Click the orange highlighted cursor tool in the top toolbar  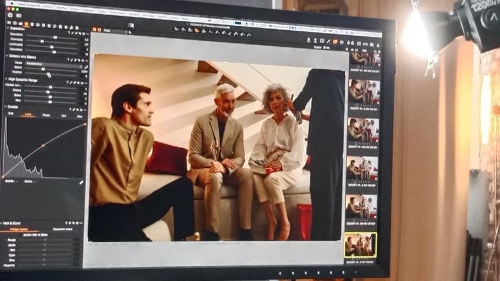pyautogui.click(x=197, y=31)
